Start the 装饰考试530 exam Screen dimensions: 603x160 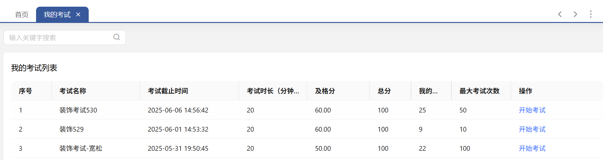[x=532, y=110]
